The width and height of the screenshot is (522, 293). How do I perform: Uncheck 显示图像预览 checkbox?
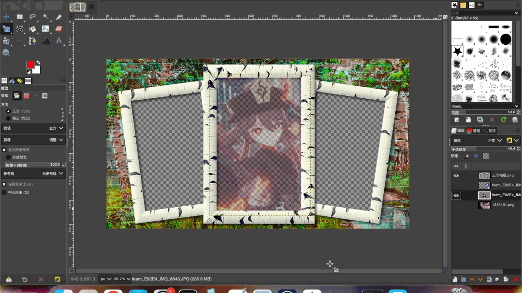tap(4, 150)
